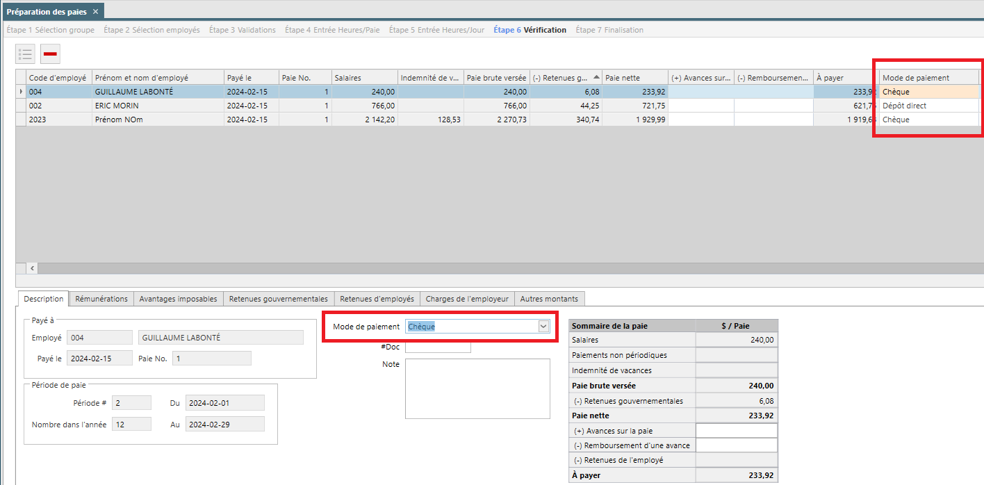Select the GUILLAUME LABONTÉ row
Screen dimensions: 984x485
click(x=498, y=92)
